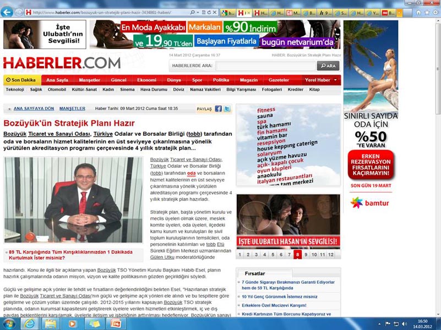441x330 pixels.
Task: Open the Son Dakika menu item
Action: (x=22, y=80)
